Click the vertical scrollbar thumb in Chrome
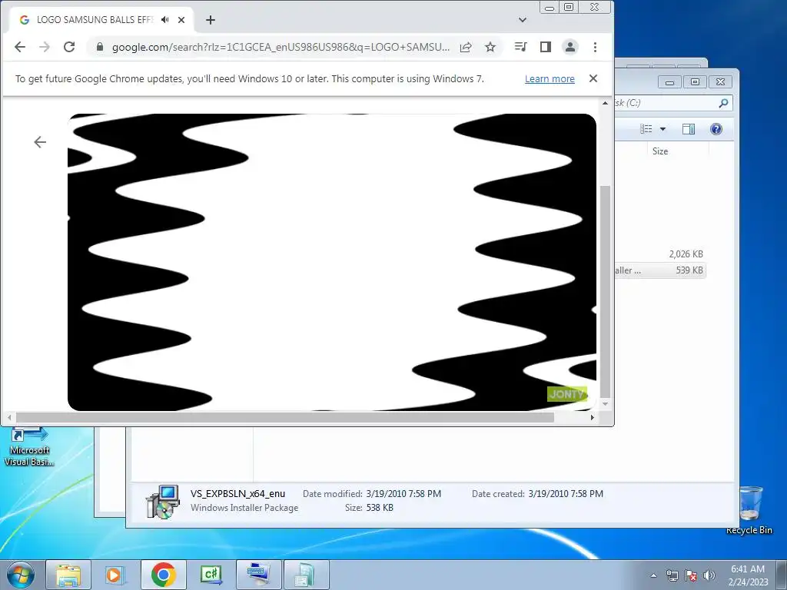Viewport: 787px width, 590px height. (x=606, y=291)
